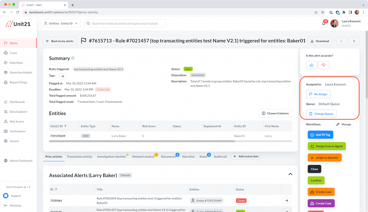This screenshot has height=212, width=368.
Task: Click orange Create Case button
Action: click(x=321, y=192)
